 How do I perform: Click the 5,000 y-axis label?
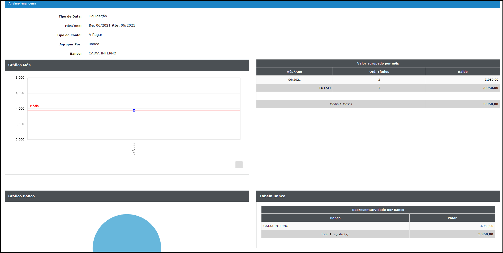coord(20,78)
